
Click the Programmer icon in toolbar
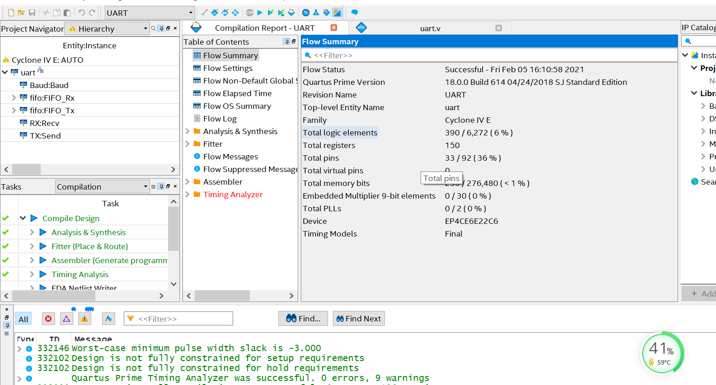(x=327, y=13)
